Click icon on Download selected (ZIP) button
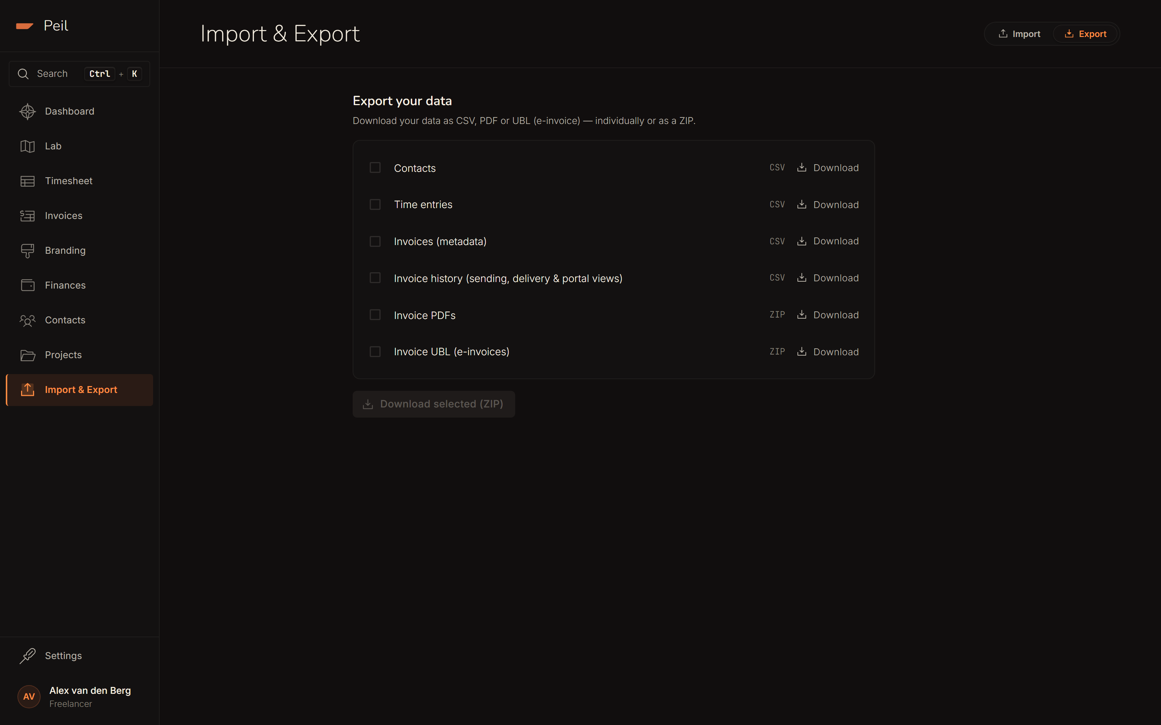 coord(368,404)
